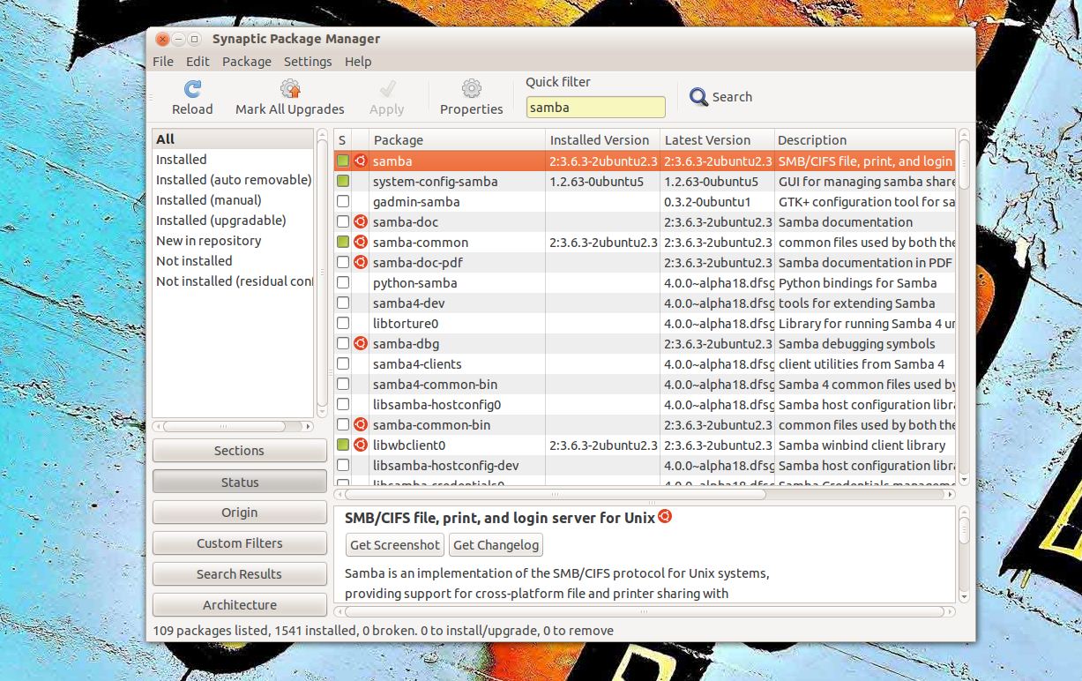This screenshot has height=681, width=1082.
Task: Sort by the Installed Version column header
Action: 600,140
